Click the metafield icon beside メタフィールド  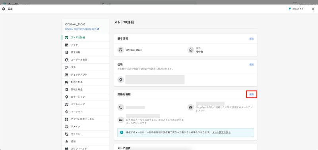point(66,149)
